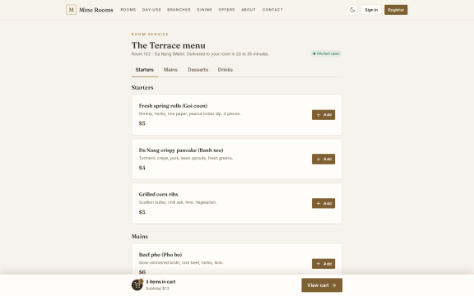Add Da Nang crispy pancake to cart
The height and width of the screenshot is (296, 474).
coord(323,160)
